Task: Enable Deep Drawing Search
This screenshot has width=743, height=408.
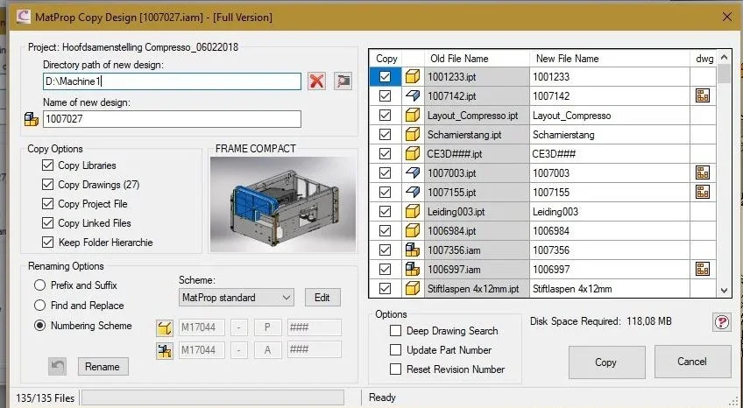Action: (395, 331)
